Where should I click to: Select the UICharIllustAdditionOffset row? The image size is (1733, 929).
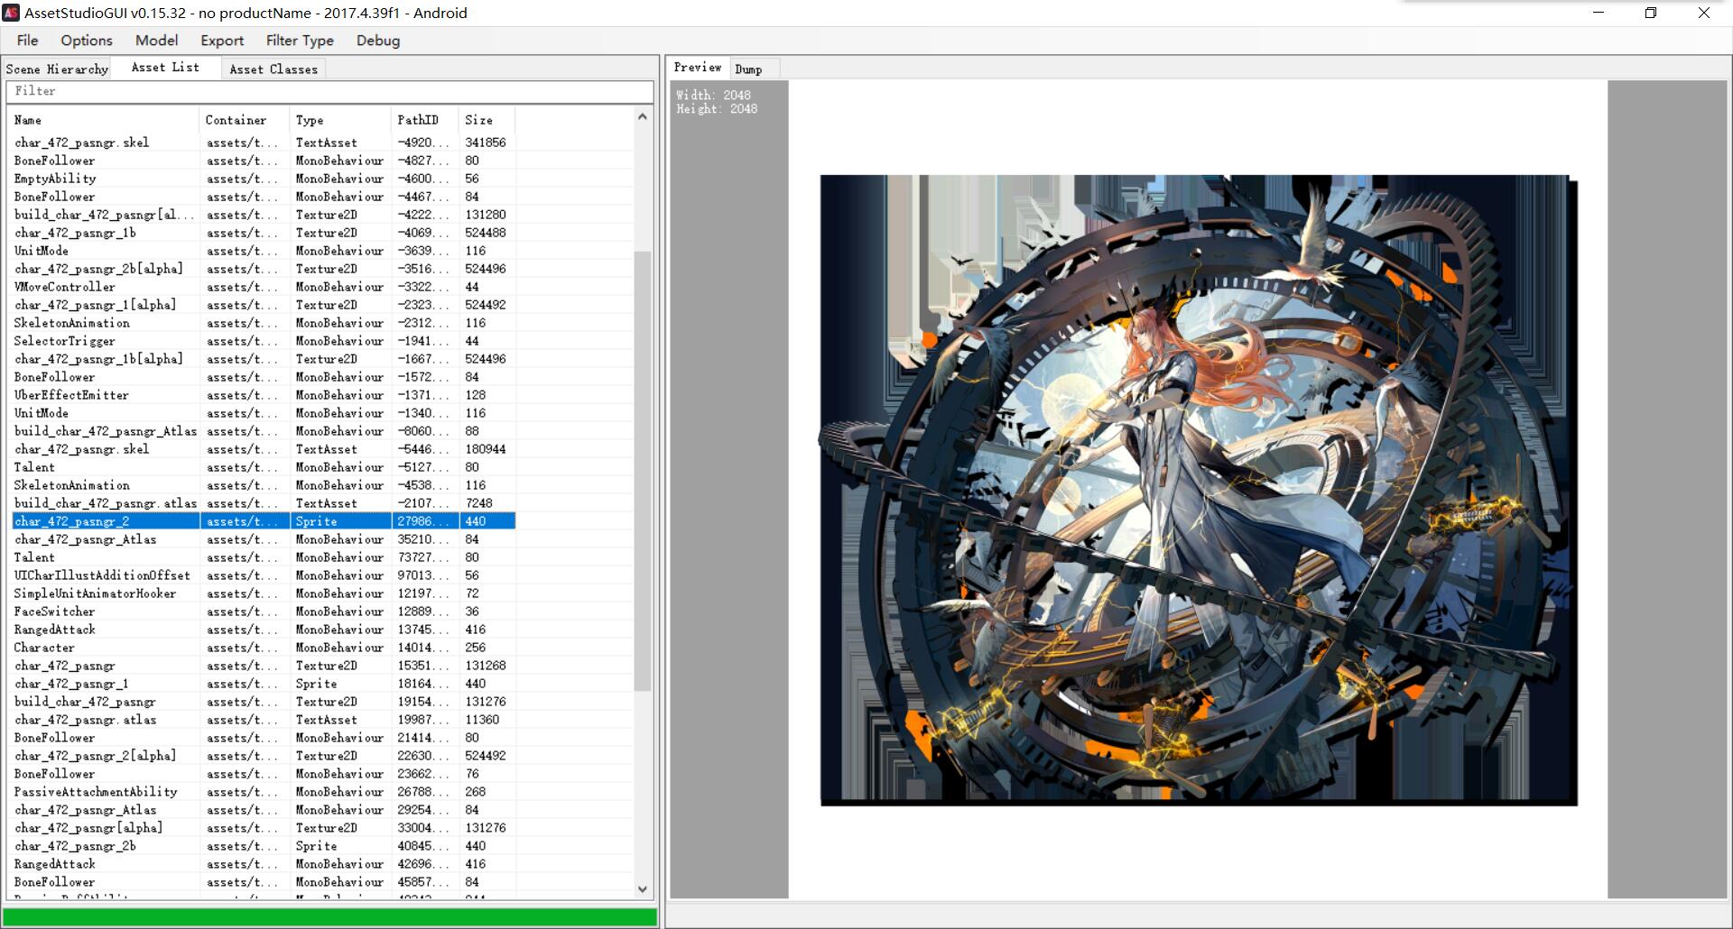click(264, 575)
